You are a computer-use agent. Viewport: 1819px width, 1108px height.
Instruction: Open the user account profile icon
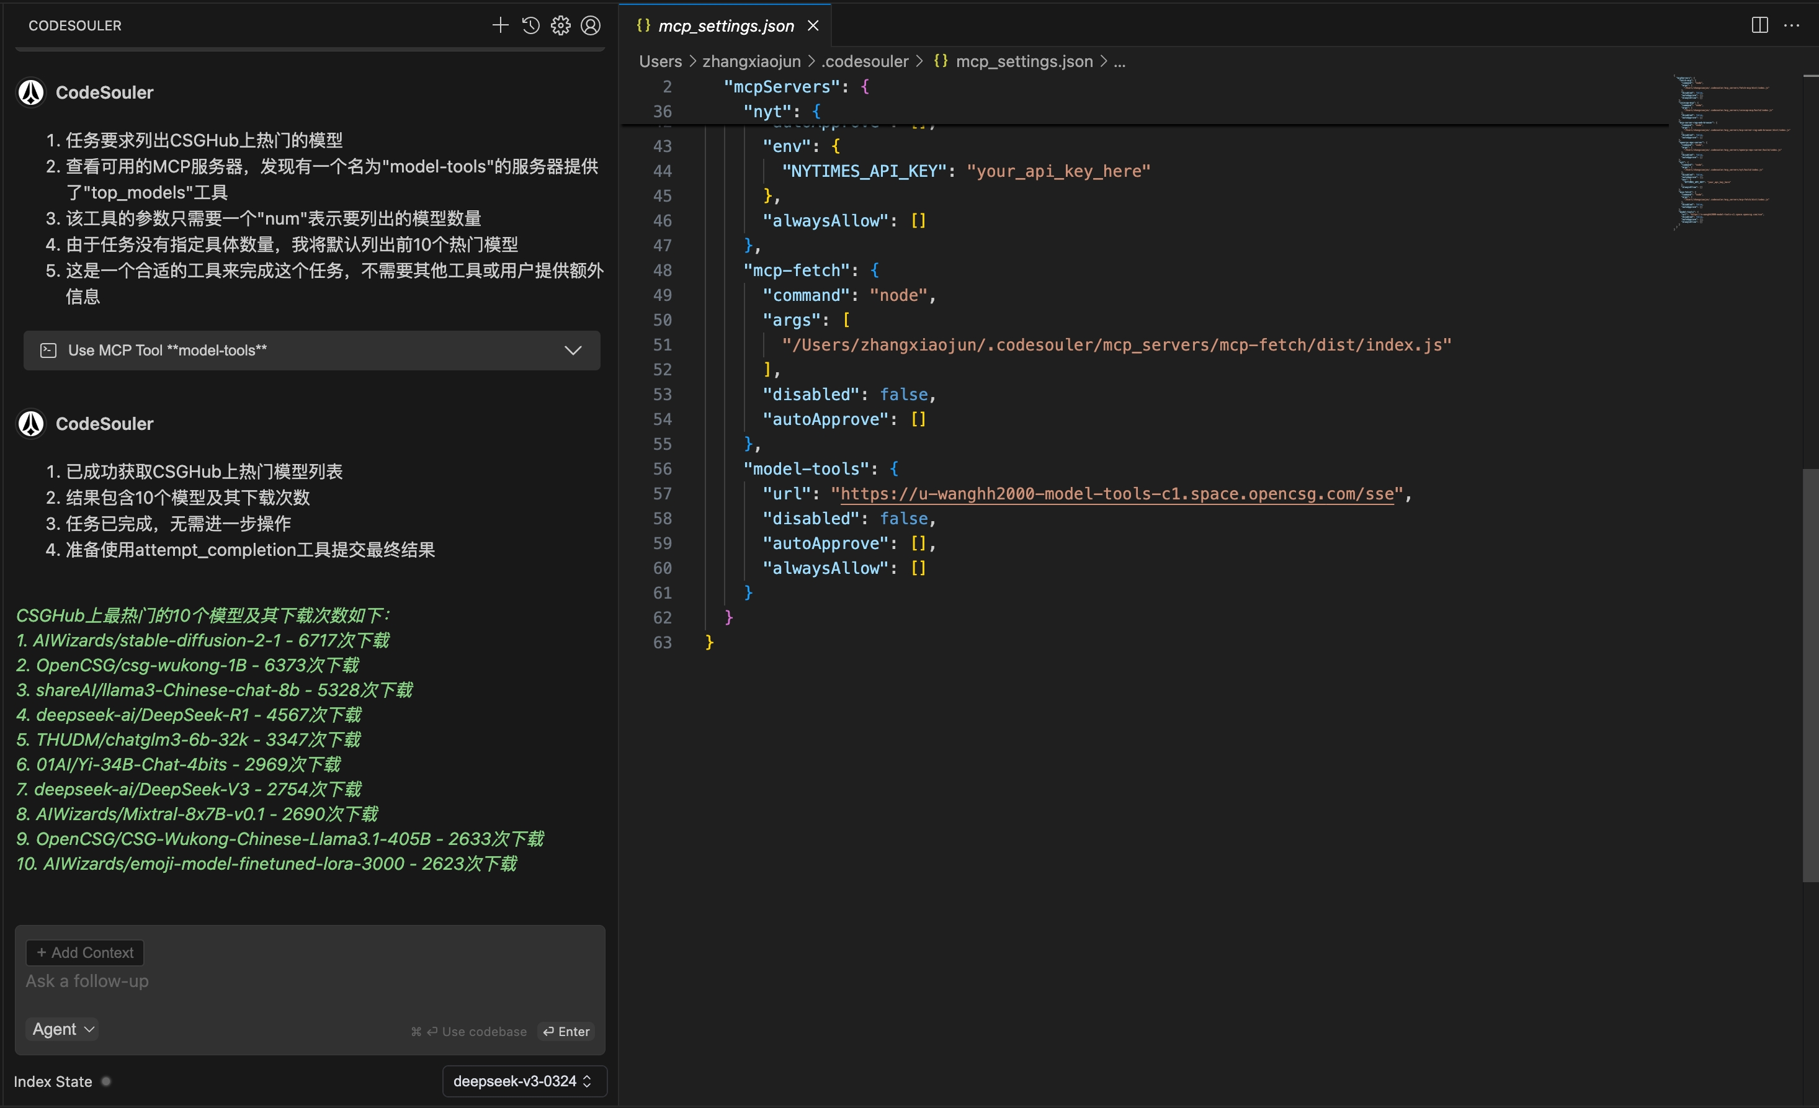pyautogui.click(x=591, y=26)
